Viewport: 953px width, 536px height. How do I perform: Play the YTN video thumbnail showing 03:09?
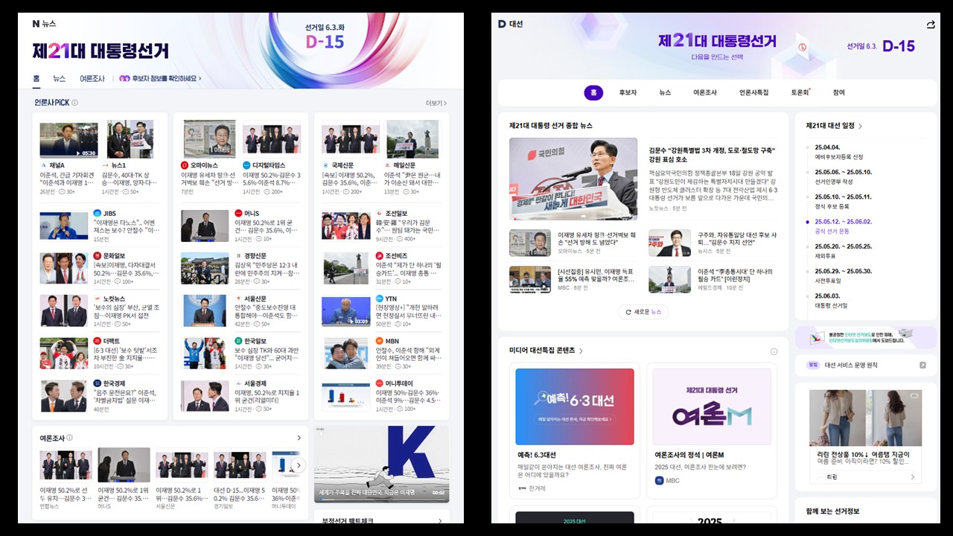point(346,311)
